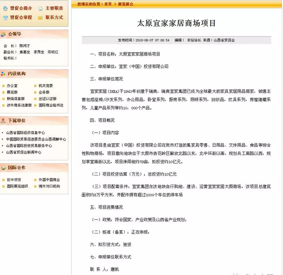Click 下属单位 section header

pos(17,120)
